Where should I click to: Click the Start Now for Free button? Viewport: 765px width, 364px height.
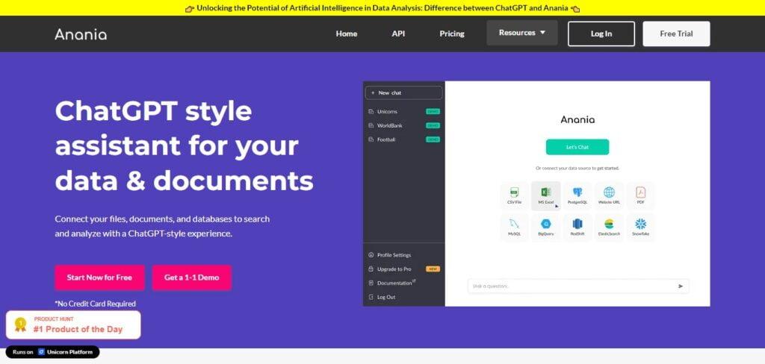click(99, 277)
